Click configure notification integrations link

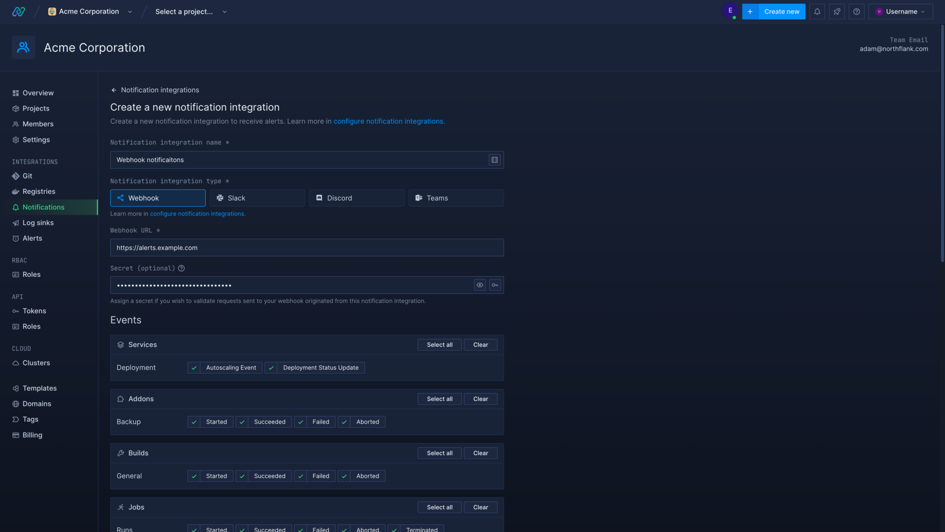tap(388, 122)
